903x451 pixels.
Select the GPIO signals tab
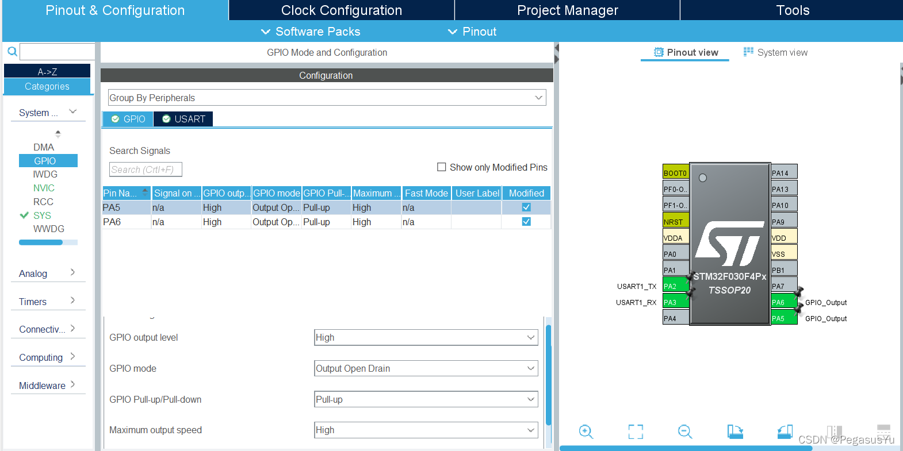click(128, 119)
